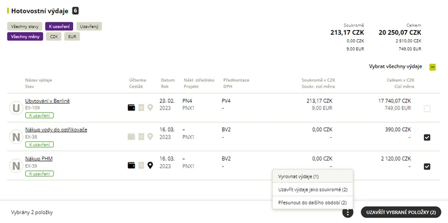This screenshot has height=223, width=448.
Task: Select Uzavřít výdaje jako soukromé (2)
Action: coord(313,189)
